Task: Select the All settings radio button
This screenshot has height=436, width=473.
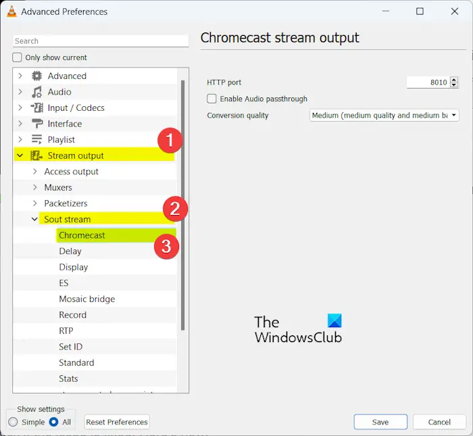Action: pos(53,422)
